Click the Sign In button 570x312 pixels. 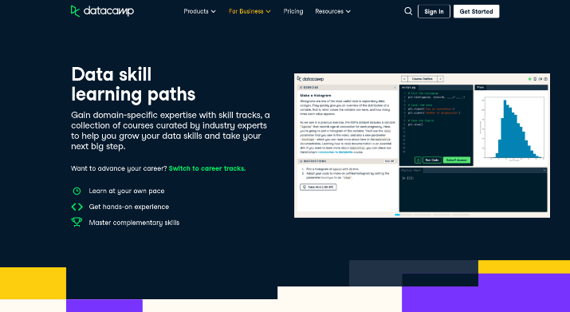pyautogui.click(x=434, y=11)
